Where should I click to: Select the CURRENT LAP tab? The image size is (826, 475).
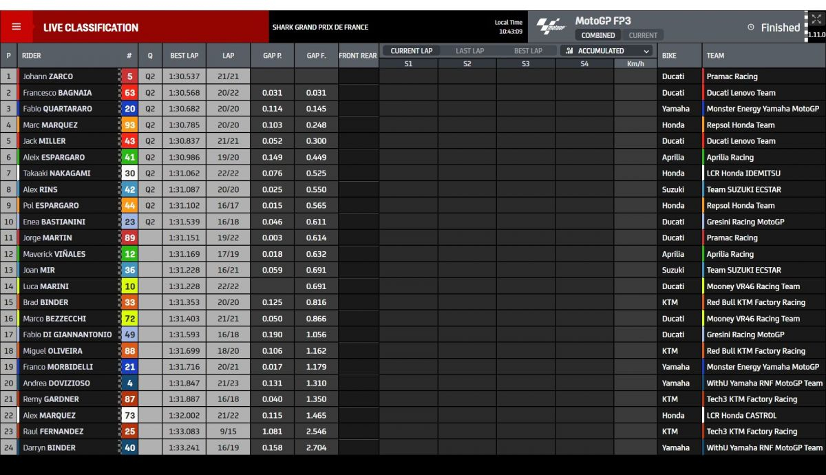(x=412, y=51)
